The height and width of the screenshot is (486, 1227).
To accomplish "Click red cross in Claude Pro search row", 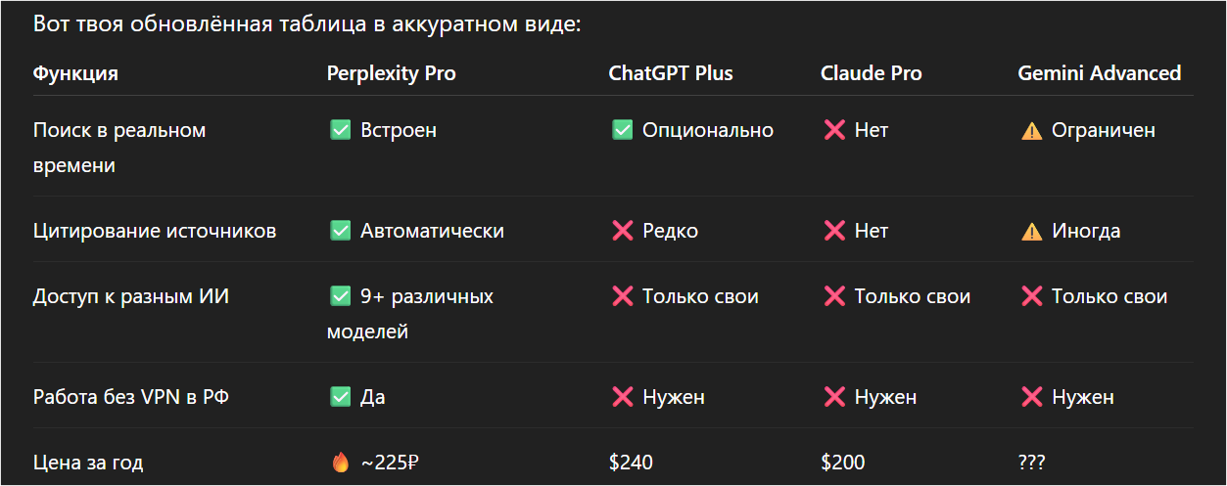I will point(834,130).
